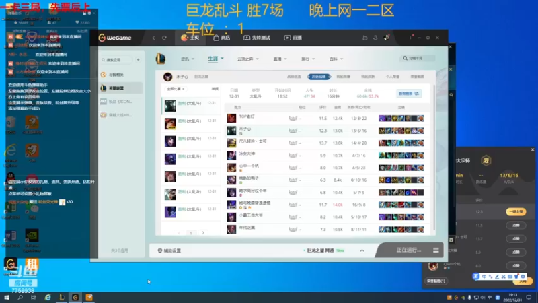538x303 pixels.
Task: Open player TOP老灯's row
Action: click(327, 119)
